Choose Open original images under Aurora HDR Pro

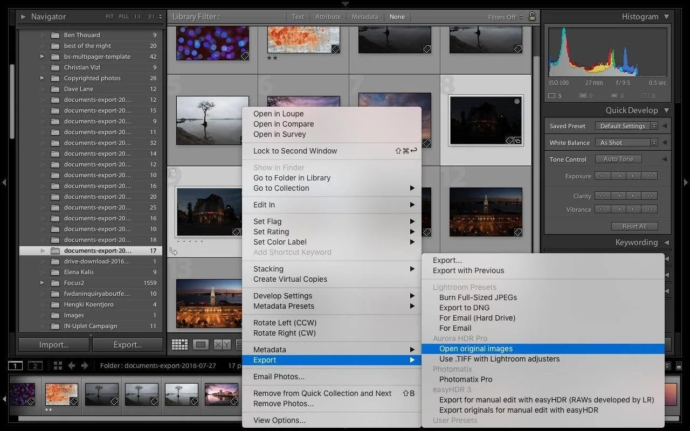coord(476,349)
